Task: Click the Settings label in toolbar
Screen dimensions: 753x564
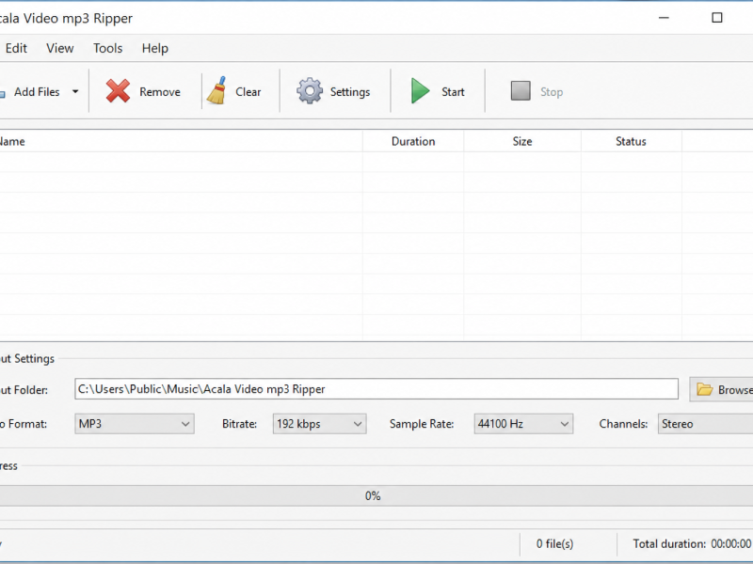Action: [x=350, y=91]
